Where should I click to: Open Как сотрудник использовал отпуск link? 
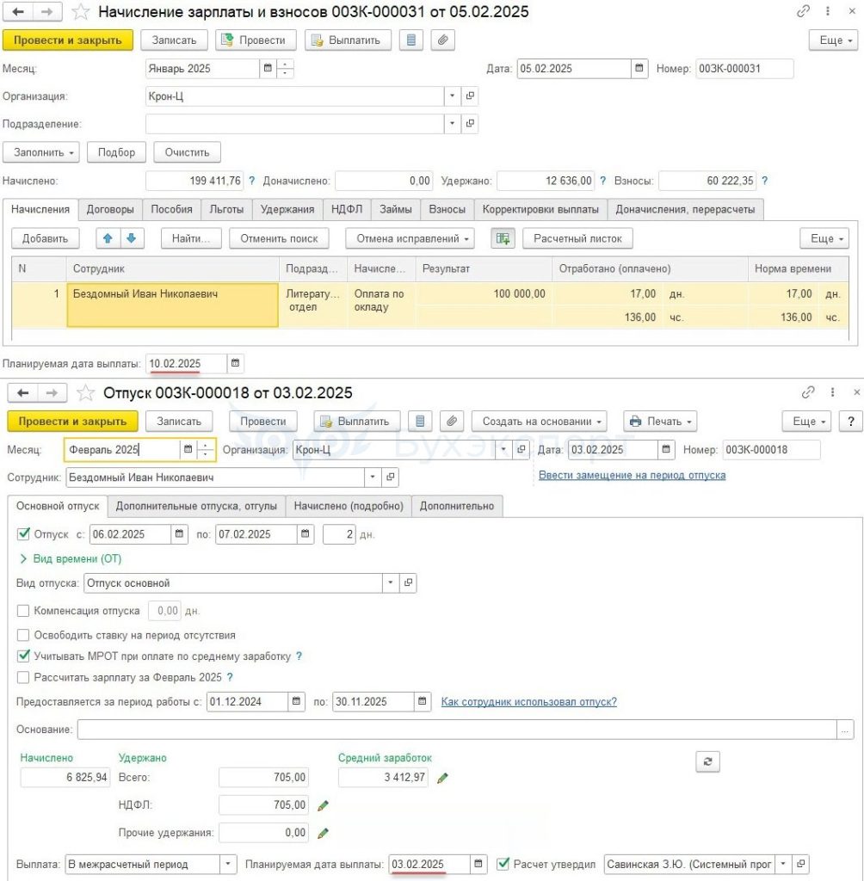pos(529,702)
